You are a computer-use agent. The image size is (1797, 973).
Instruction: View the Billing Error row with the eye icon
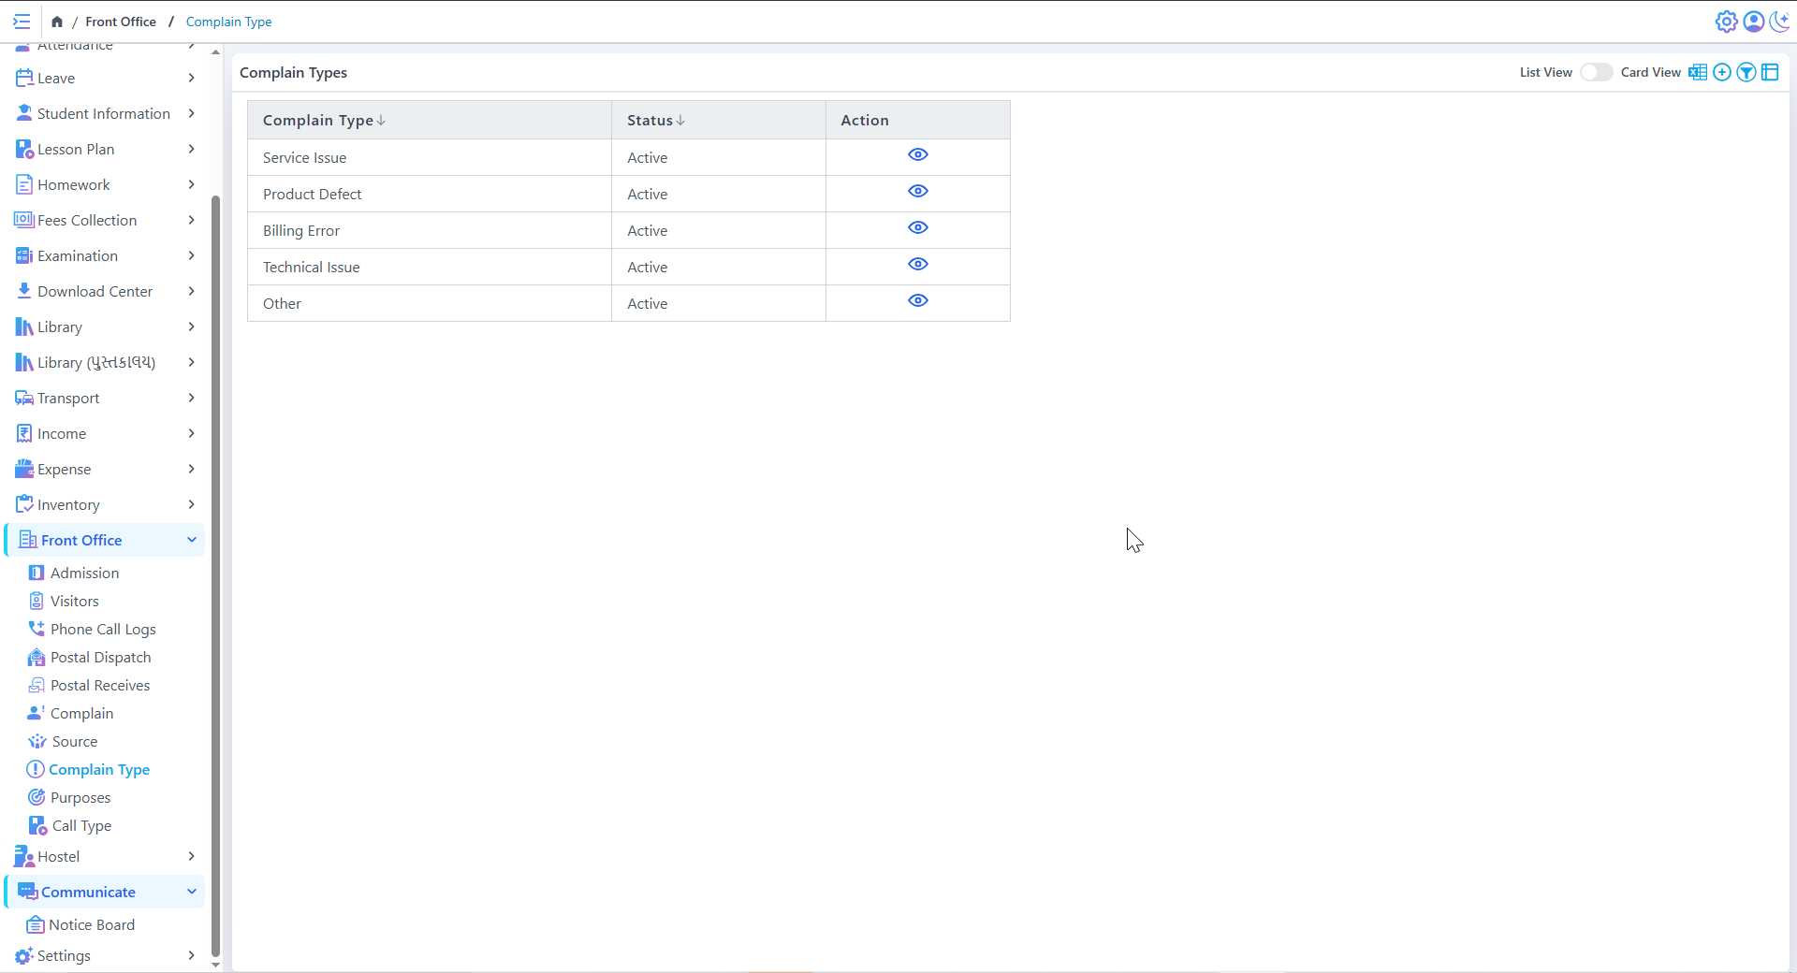[917, 227]
